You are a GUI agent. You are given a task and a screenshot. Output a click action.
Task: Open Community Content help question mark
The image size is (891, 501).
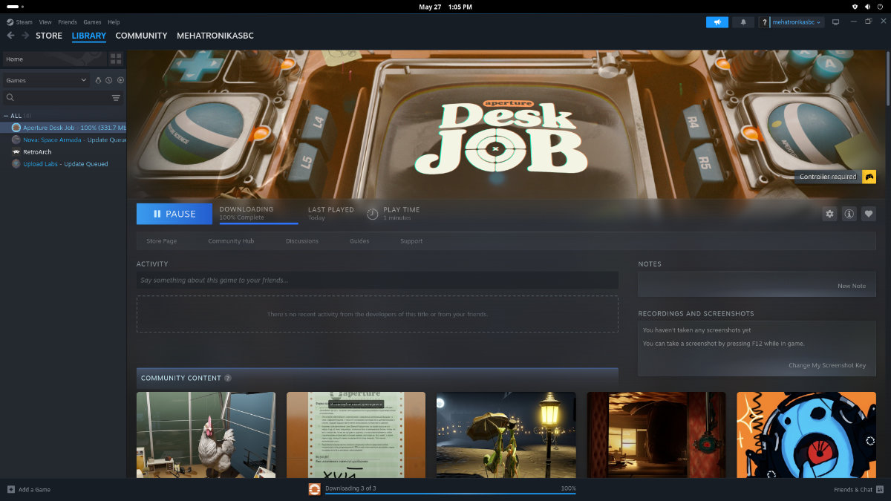pos(227,379)
